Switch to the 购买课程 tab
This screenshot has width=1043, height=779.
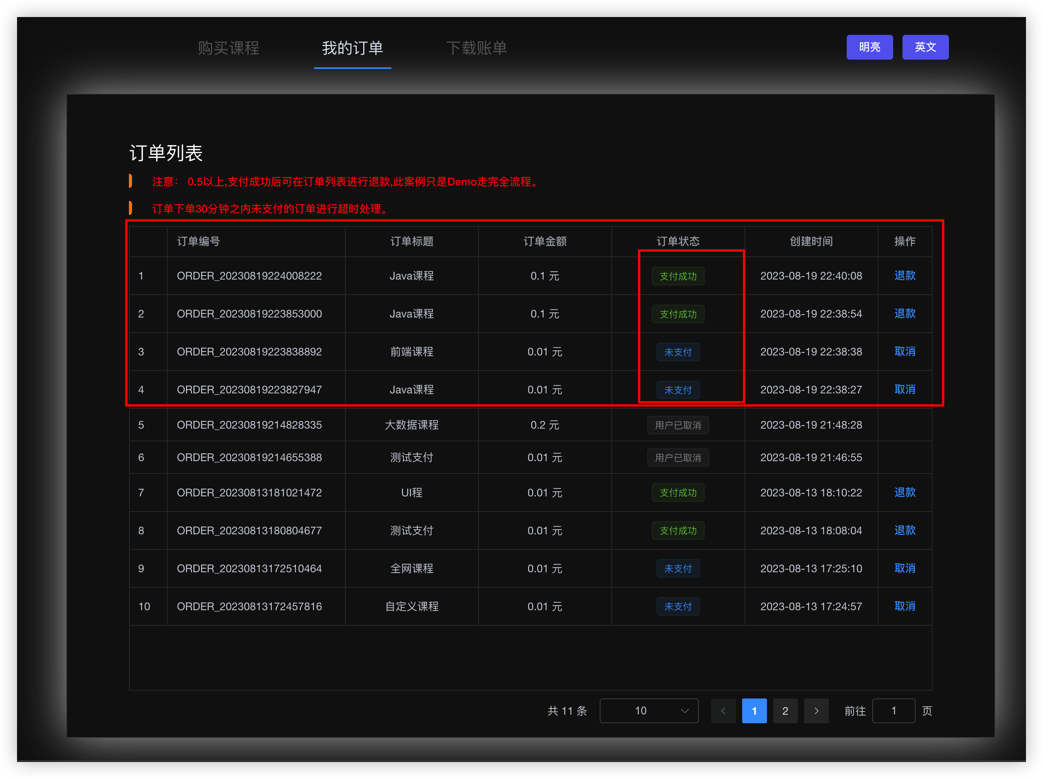point(228,48)
